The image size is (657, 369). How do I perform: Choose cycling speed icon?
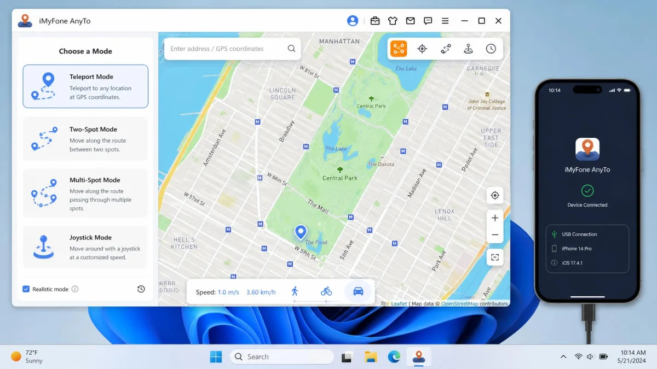[326, 291]
